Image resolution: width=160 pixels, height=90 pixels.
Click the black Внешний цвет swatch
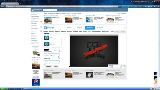[x=46, y=50]
